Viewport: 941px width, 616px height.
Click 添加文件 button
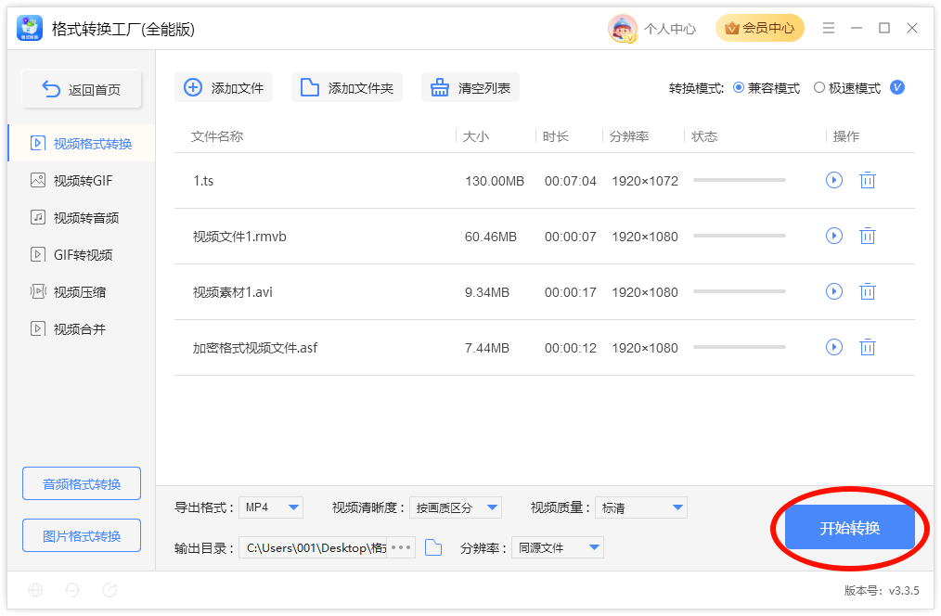pyautogui.click(x=224, y=87)
